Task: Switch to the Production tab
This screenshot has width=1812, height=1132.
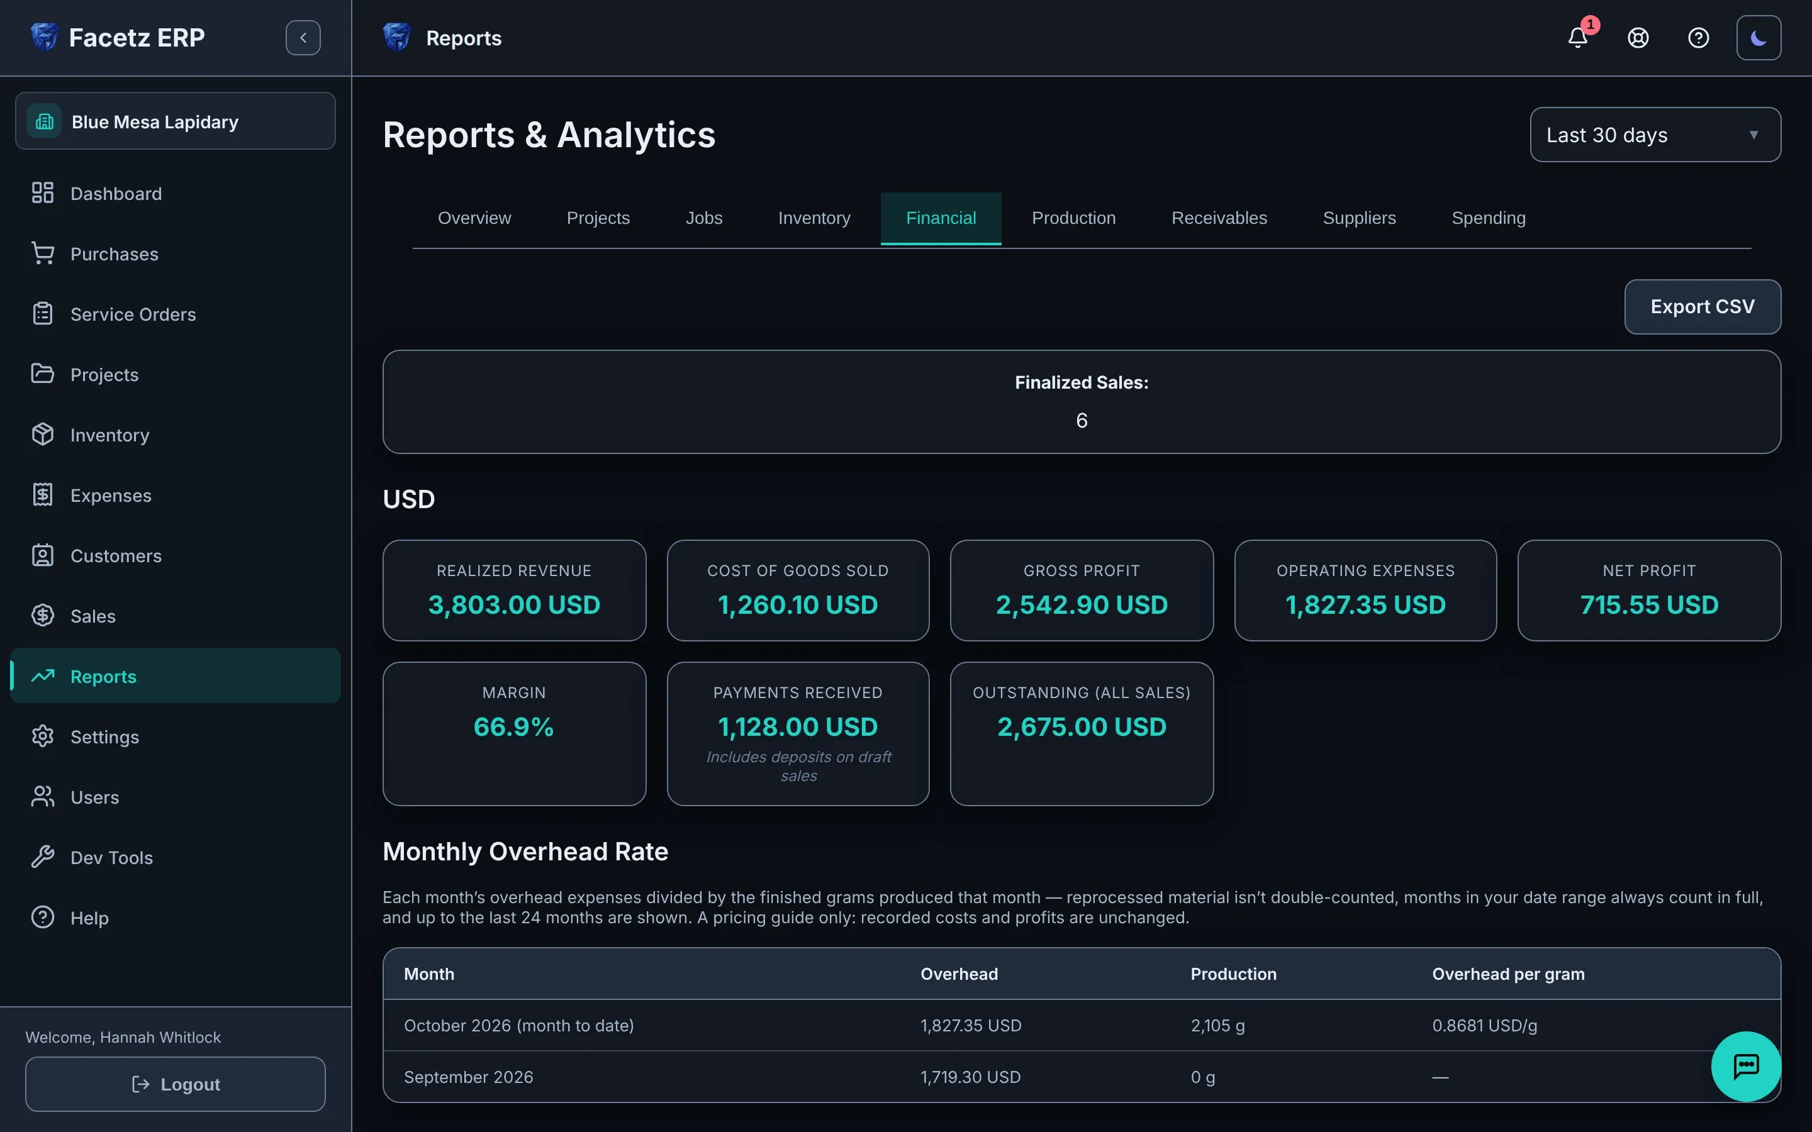Action: pos(1074,218)
